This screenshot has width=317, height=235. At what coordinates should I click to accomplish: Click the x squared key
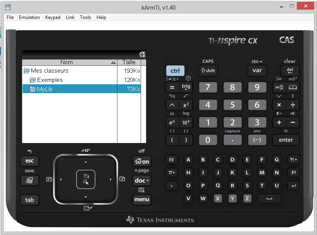[186, 105]
